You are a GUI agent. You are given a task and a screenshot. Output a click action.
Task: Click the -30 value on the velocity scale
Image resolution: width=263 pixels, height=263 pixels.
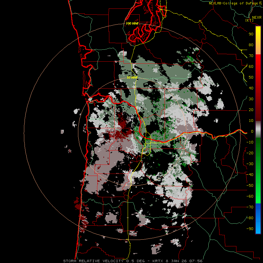point(250,164)
